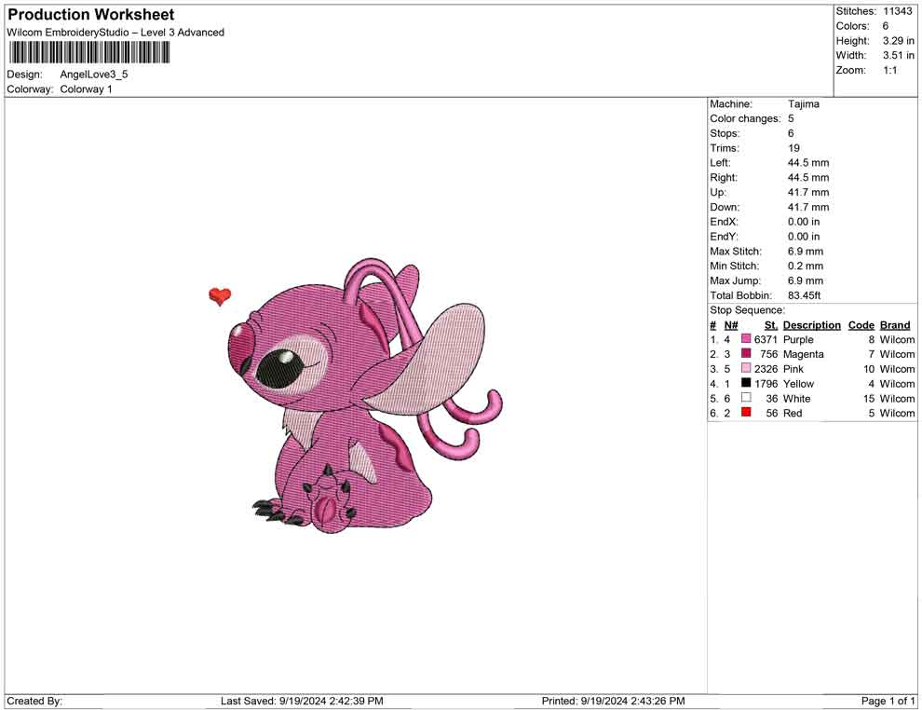Click the design name 'AngelLove3_5'
The width and height of the screenshot is (922, 710).
(x=94, y=75)
